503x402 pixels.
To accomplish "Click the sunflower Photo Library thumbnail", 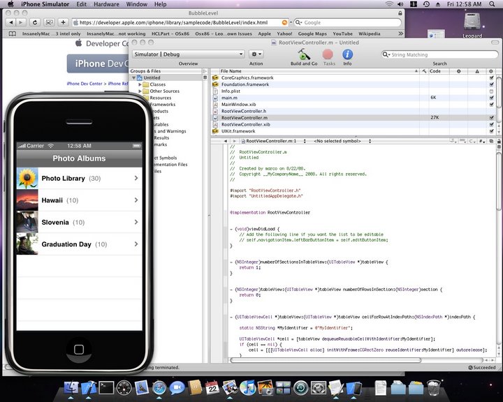I will 27,178.
